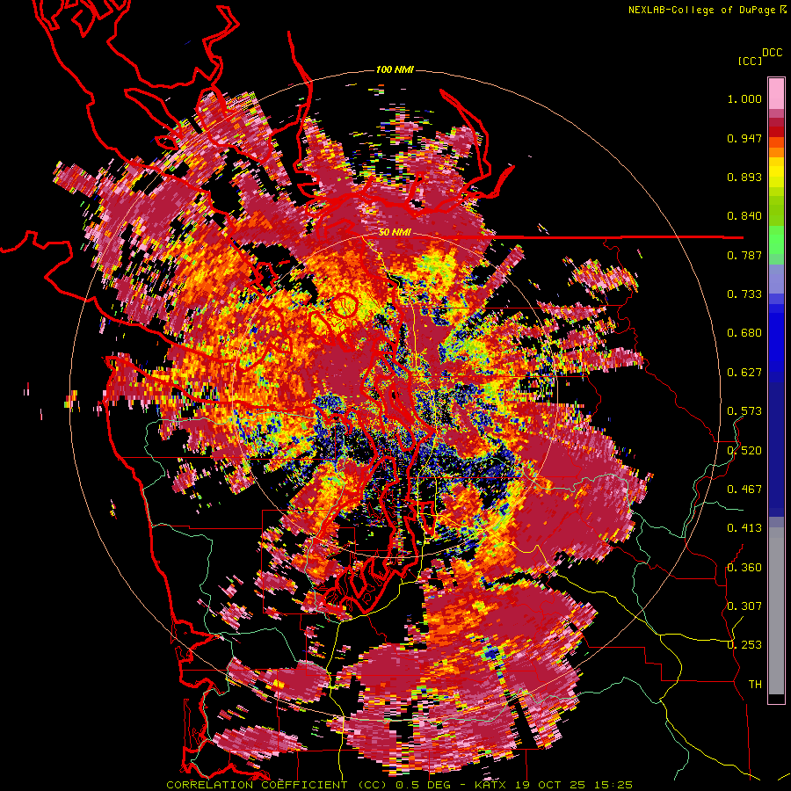Click the [CC] legend unit label
The height and width of the screenshot is (791, 791).
(x=750, y=61)
